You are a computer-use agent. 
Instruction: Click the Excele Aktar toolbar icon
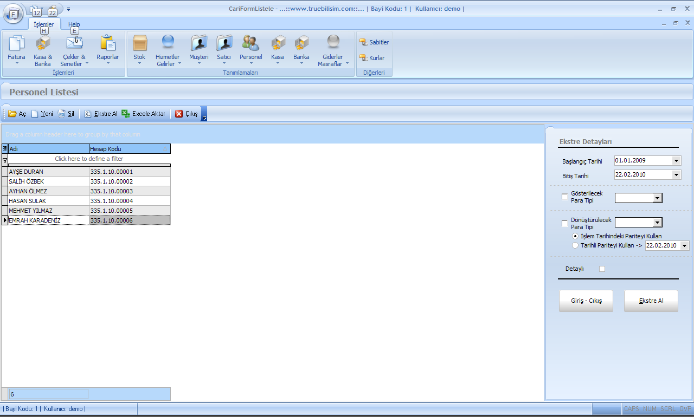coord(126,114)
